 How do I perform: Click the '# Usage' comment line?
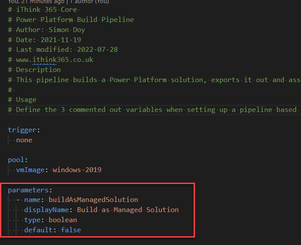click(x=22, y=100)
